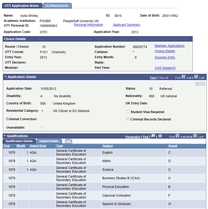Select the Maths subject cell
208x209 pixels.
(134, 161)
